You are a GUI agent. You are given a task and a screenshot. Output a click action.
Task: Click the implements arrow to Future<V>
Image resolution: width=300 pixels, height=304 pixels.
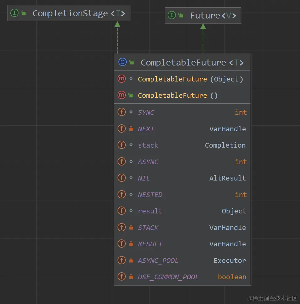pyautogui.click(x=203, y=39)
